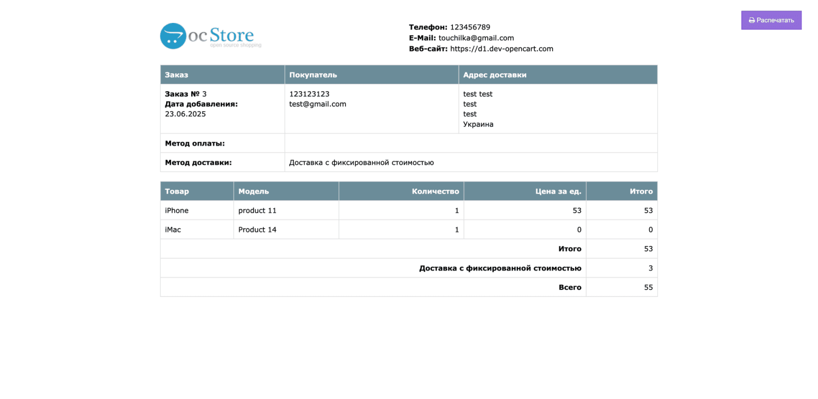Click the shipping method value in order info
818x399 pixels.
361,162
